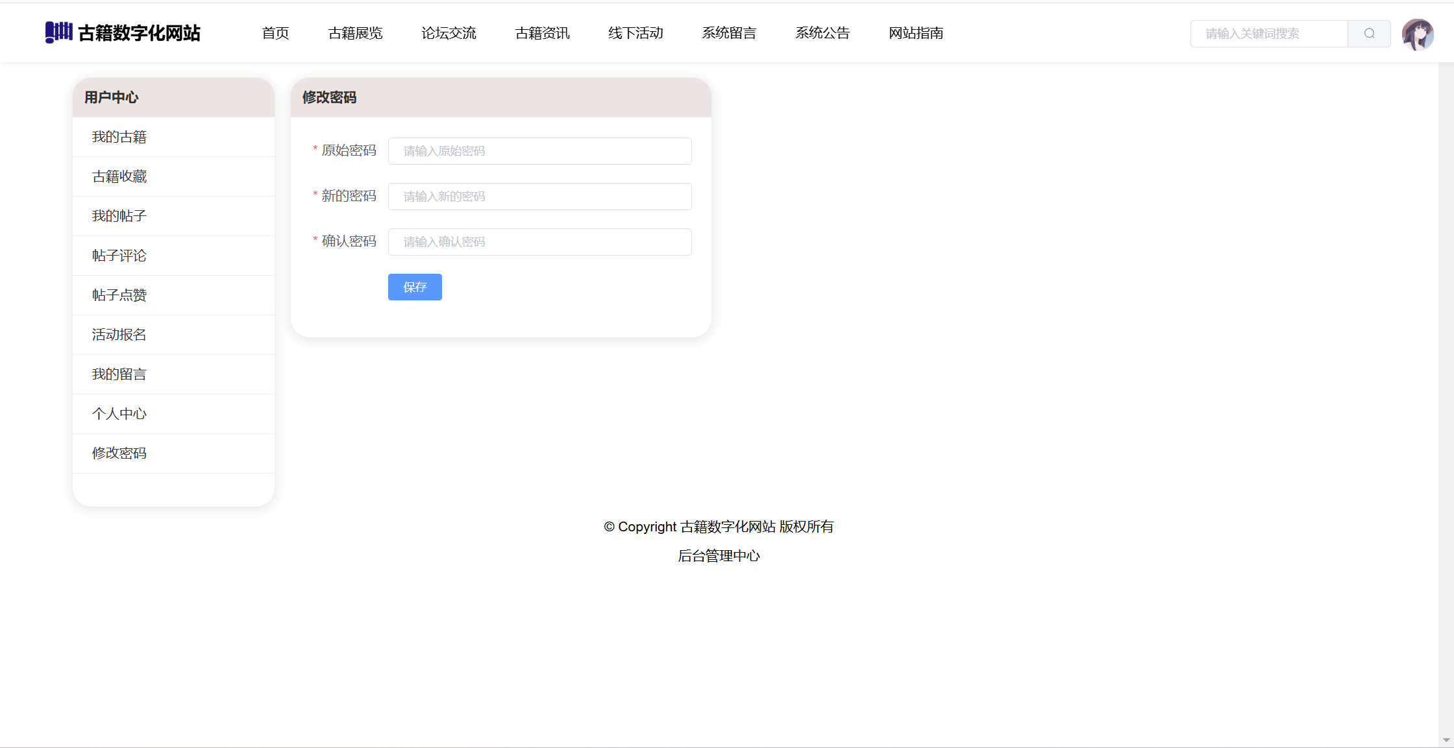Open 活动报名 sidebar entry
1454x748 pixels.
click(x=119, y=335)
